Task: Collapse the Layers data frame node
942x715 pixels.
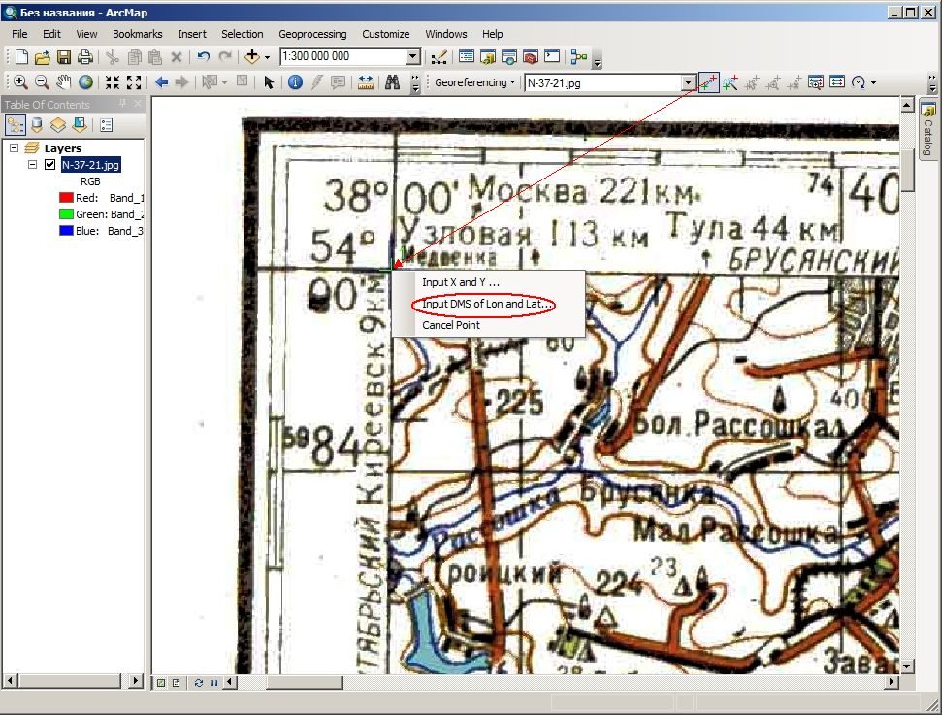Action: point(14,147)
